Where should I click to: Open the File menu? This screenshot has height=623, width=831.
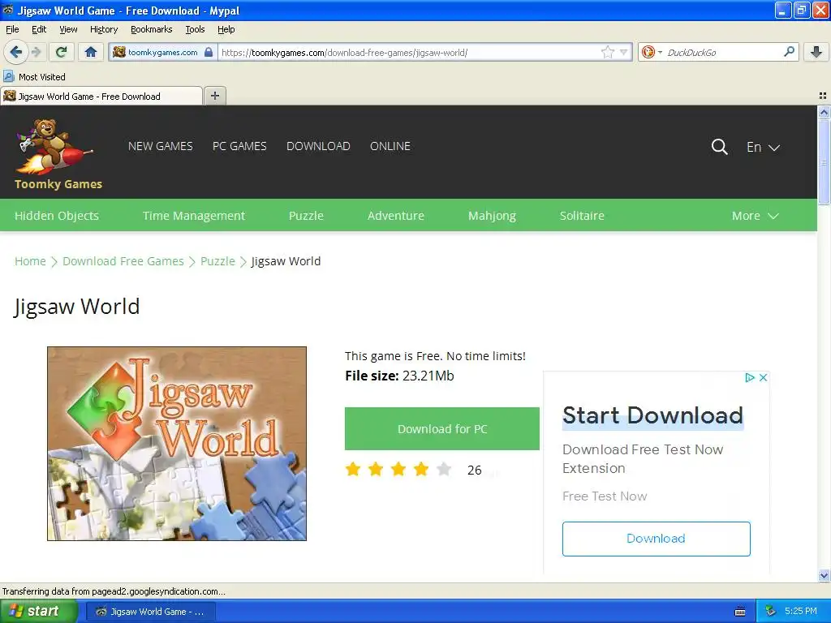[12, 29]
